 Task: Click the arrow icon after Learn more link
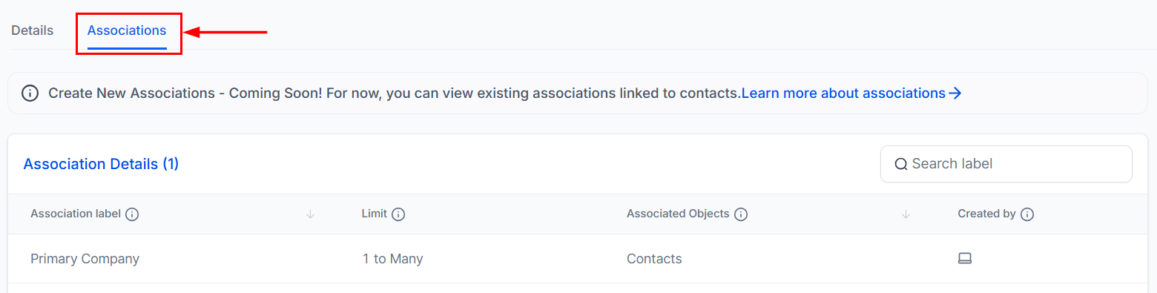point(955,93)
